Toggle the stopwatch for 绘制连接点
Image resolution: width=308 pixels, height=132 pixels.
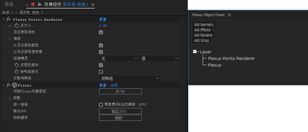[x=16, y=72]
